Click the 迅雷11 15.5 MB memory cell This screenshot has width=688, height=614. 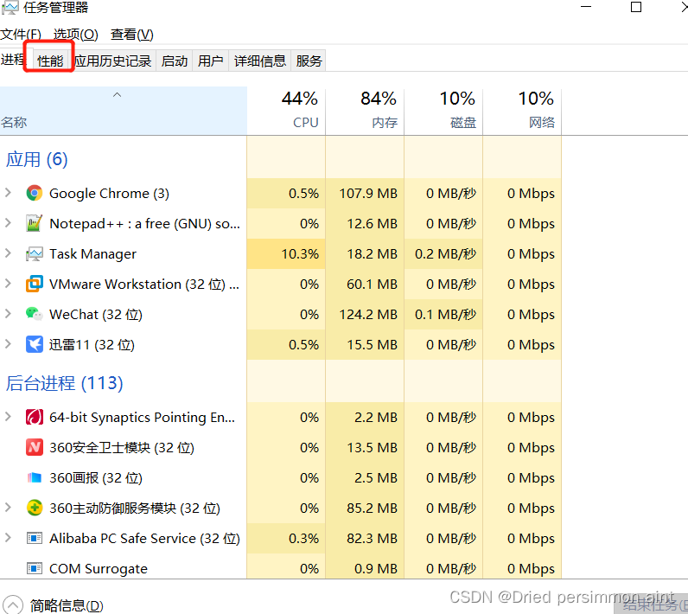(x=365, y=344)
